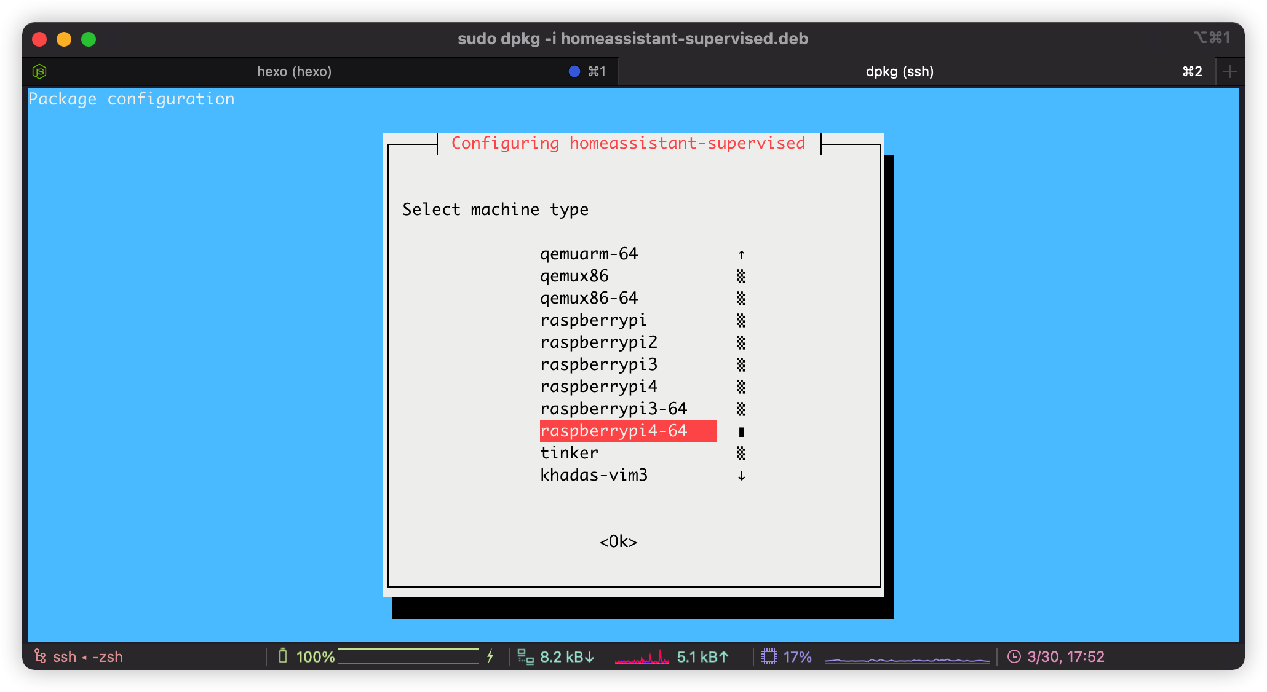Click the git branch icon in status bar
Screen dimensions: 1267x692
coord(40,656)
